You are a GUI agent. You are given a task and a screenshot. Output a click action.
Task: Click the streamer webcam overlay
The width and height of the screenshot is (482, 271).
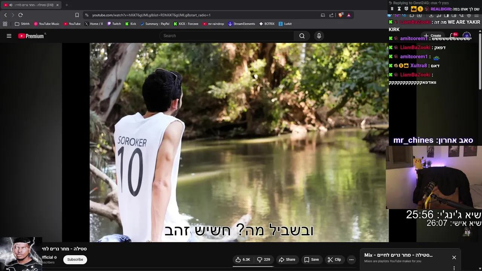tap(434, 177)
